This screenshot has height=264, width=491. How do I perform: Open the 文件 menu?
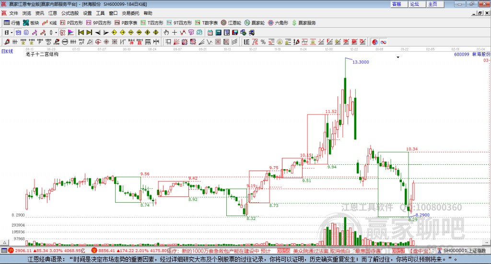(14, 13)
